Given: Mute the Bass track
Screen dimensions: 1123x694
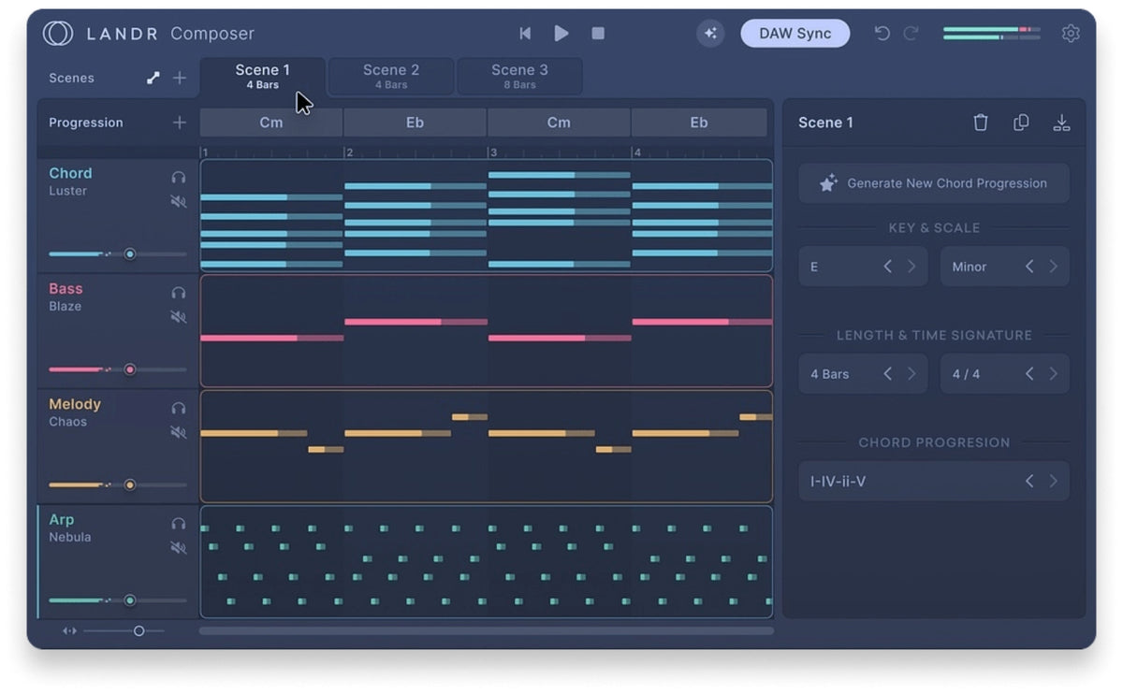Looking at the screenshot, I should point(179,317).
